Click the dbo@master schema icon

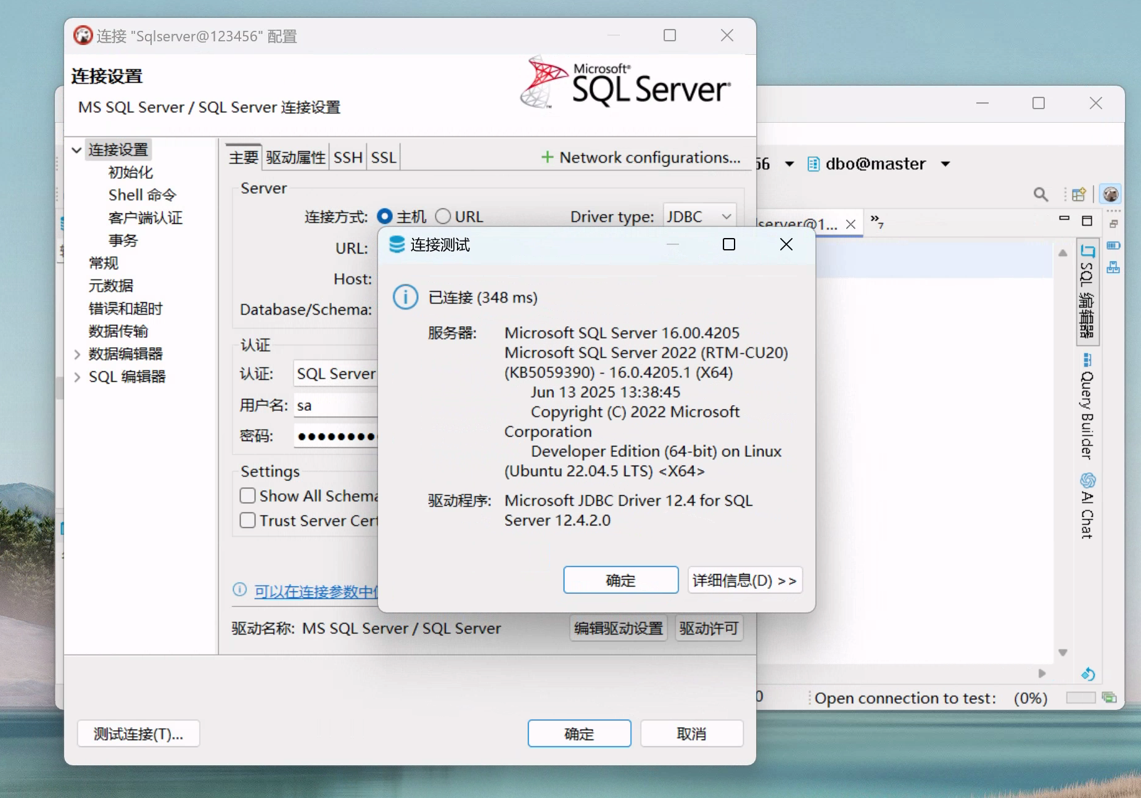point(814,164)
